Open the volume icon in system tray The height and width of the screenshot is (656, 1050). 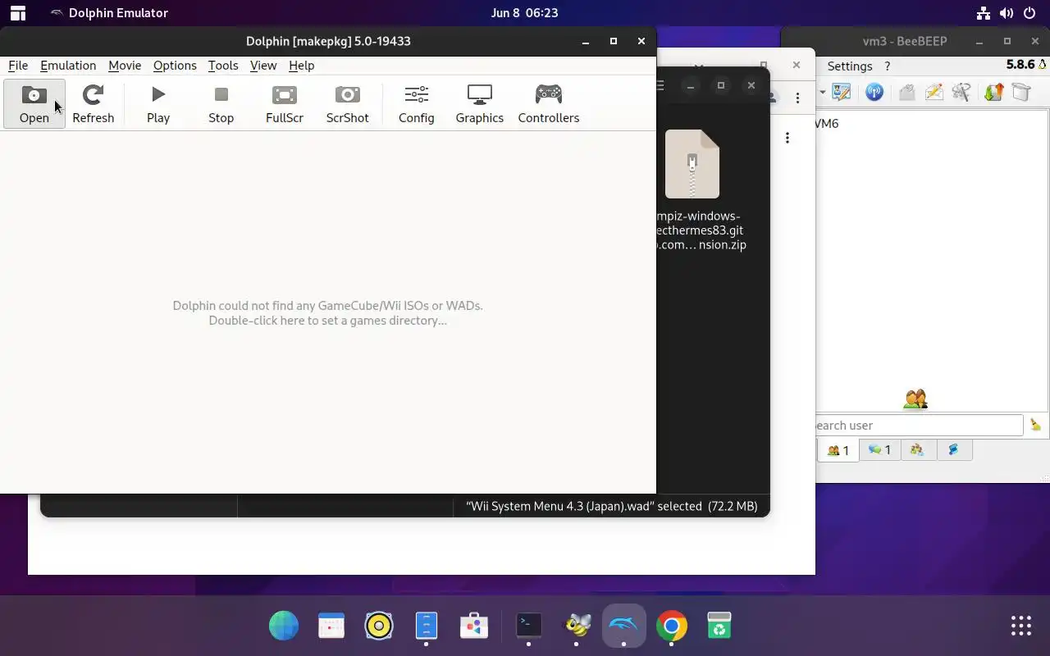(x=1007, y=13)
